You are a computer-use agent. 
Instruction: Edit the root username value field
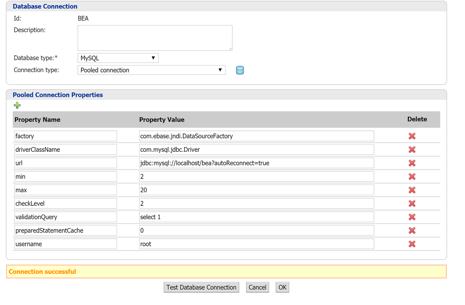point(257,244)
